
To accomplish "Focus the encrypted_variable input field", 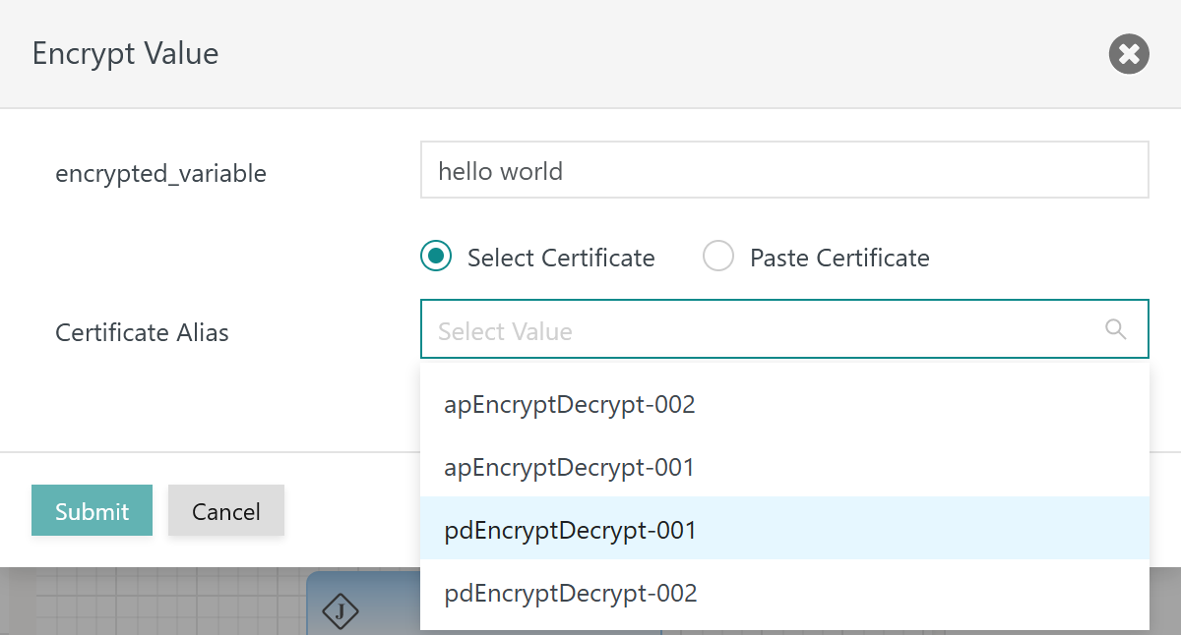I will tap(784, 170).
